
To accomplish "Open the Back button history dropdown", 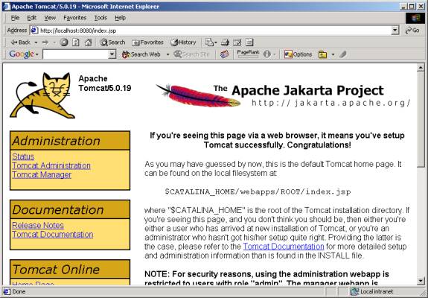I will tap(36, 42).
